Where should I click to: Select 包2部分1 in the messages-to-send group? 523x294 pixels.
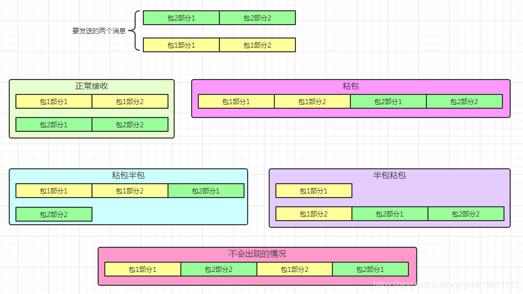(x=181, y=18)
